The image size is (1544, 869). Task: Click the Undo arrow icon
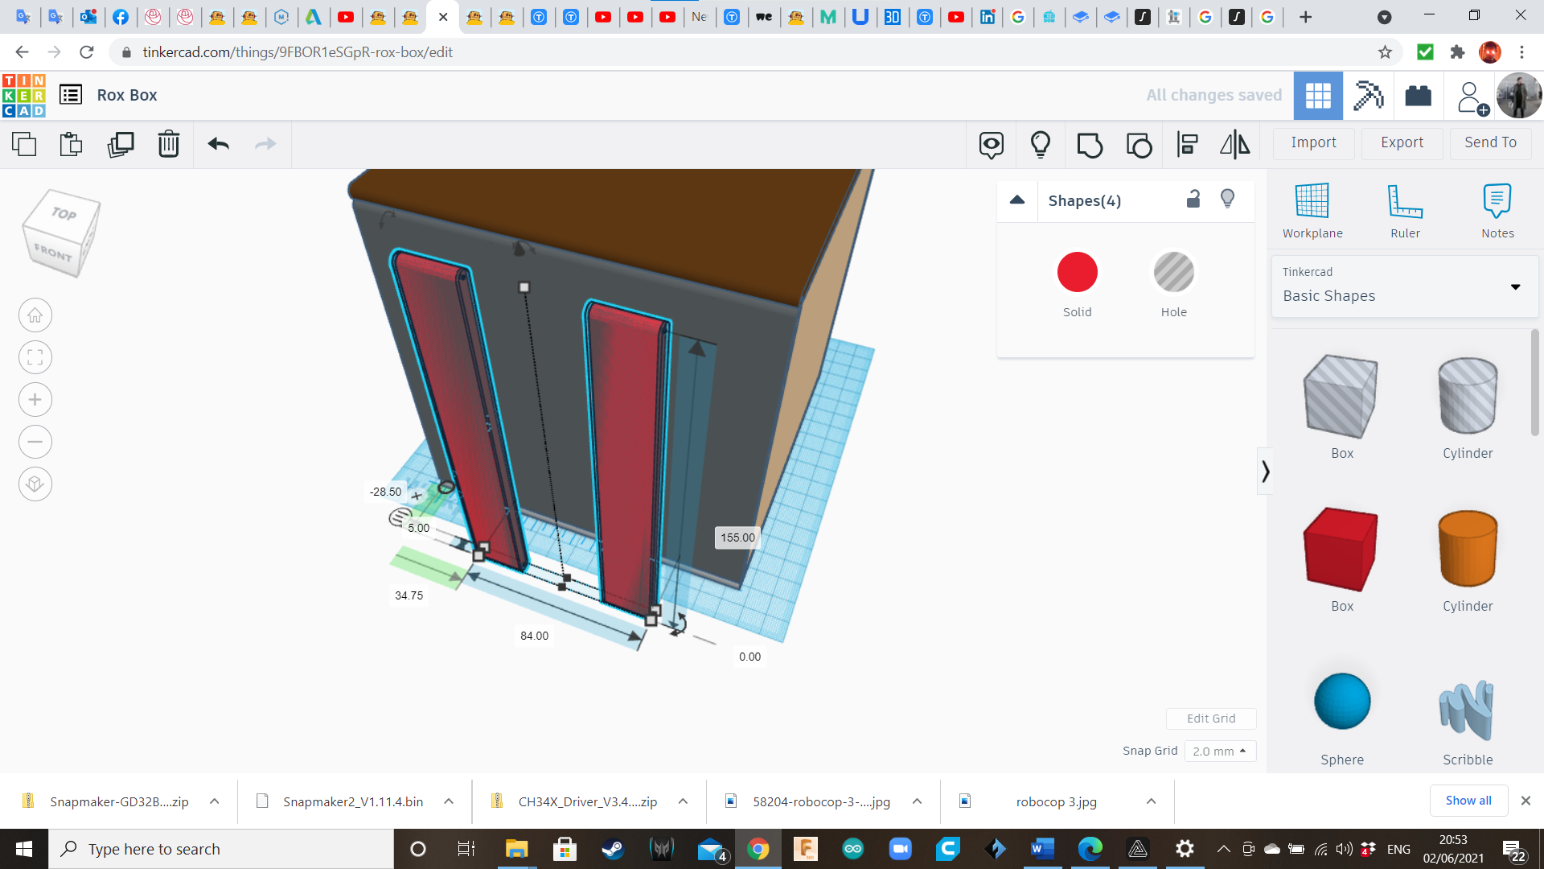[x=218, y=144]
